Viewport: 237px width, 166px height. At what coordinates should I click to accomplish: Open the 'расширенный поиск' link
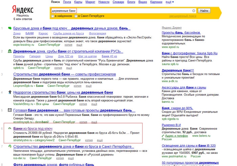183,16
